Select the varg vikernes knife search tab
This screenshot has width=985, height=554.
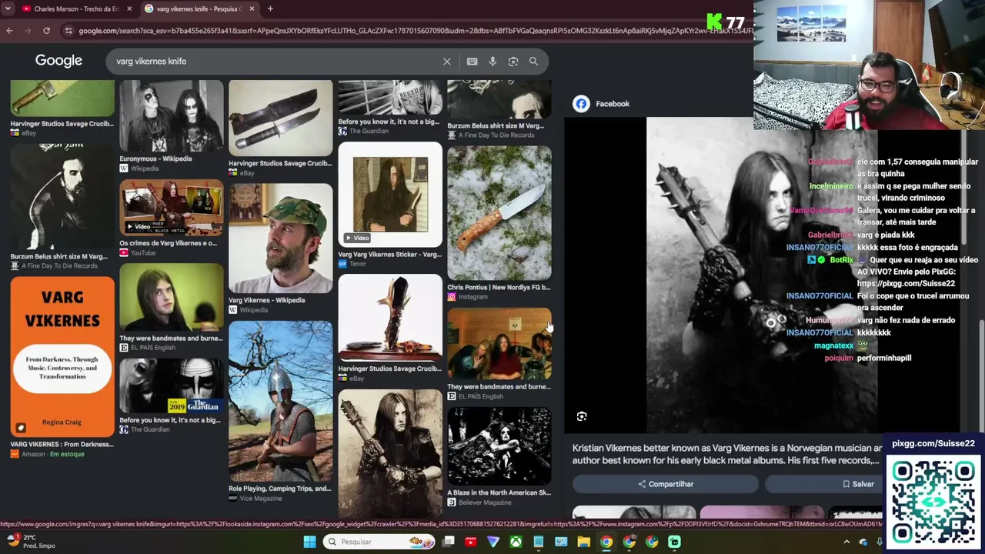pos(199,8)
